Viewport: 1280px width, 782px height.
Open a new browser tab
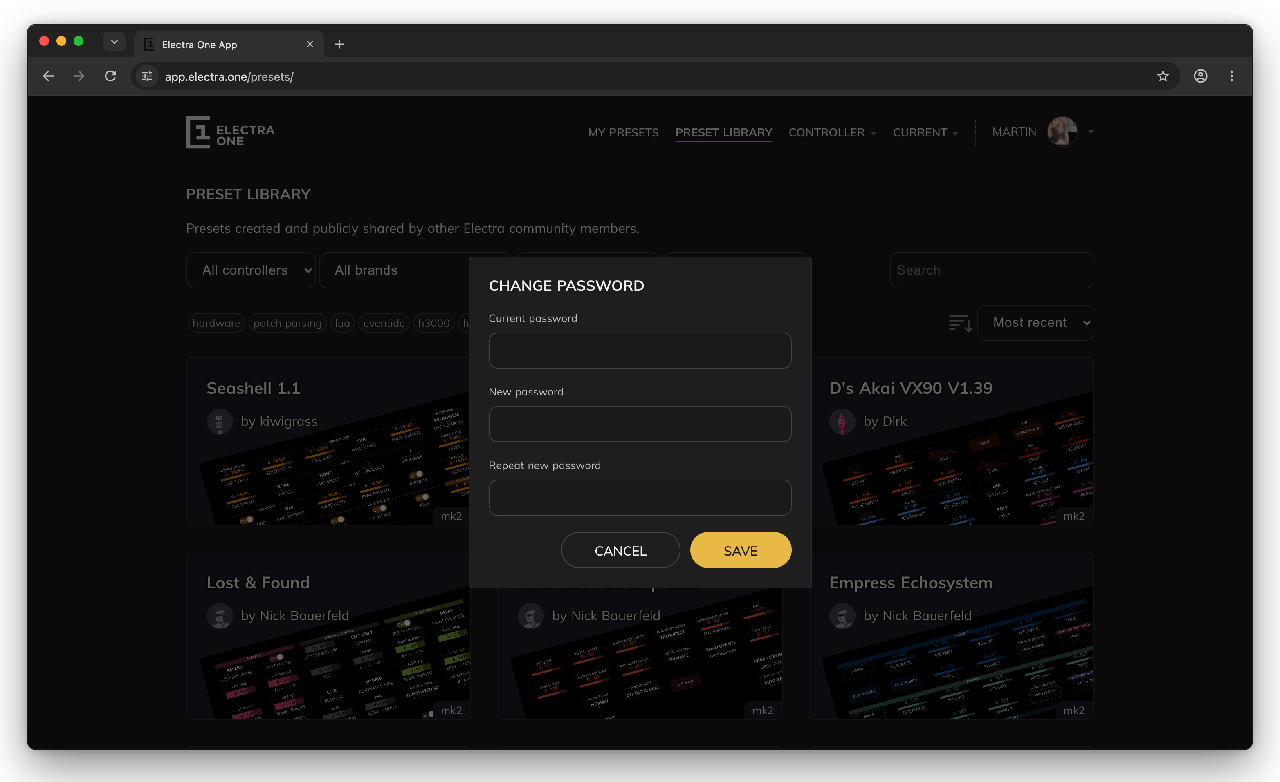(339, 44)
